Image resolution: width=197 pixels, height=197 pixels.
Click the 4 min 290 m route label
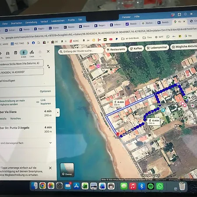(x=154, y=121)
